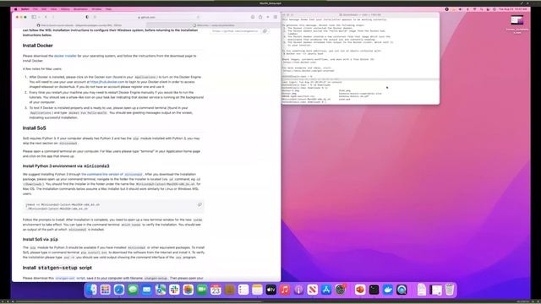Open the https://hub.docker.com link
541x304 pixels.
coord(107,82)
